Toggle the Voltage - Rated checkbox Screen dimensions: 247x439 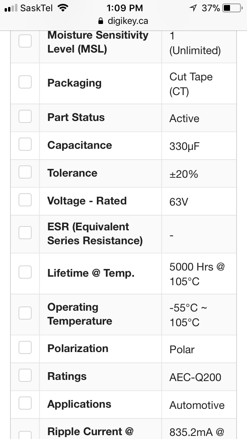click(x=25, y=200)
